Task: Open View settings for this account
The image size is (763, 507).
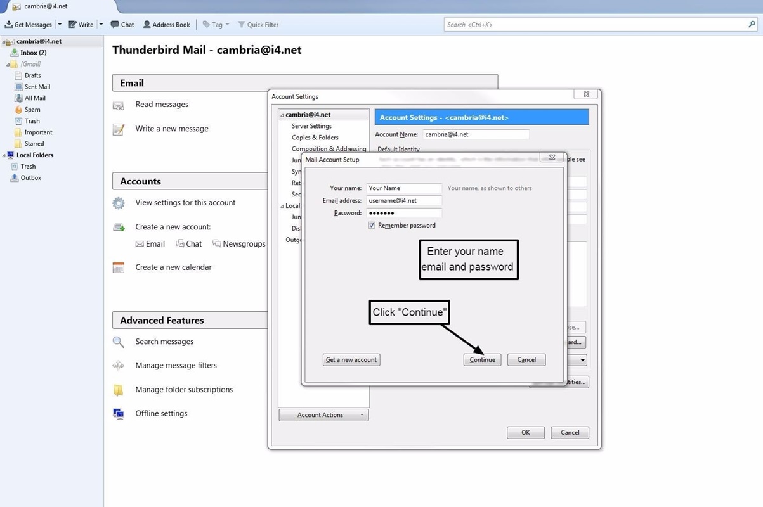Action: [x=185, y=203]
